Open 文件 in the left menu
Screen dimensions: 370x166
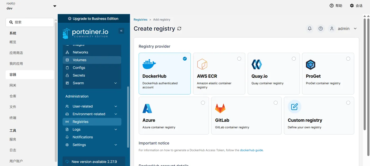coord(30,107)
